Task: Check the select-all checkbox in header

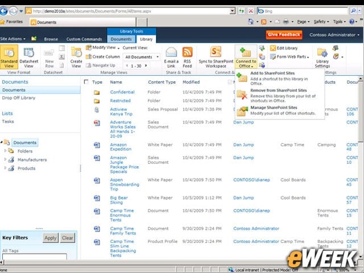Action: pyautogui.click(x=86, y=82)
